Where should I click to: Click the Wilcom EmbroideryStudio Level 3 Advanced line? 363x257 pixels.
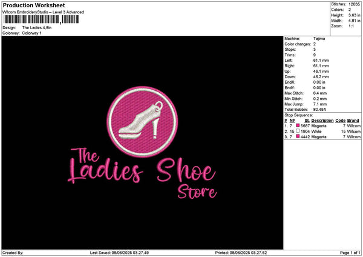click(44, 12)
